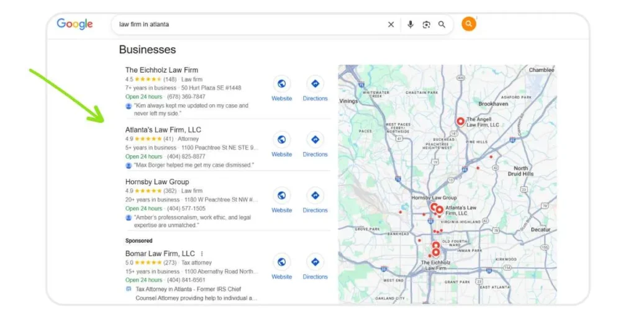Open The Eichholz Law Firm website globe icon
This screenshot has height=318, width=636.
pyautogui.click(x=281, y=84)
